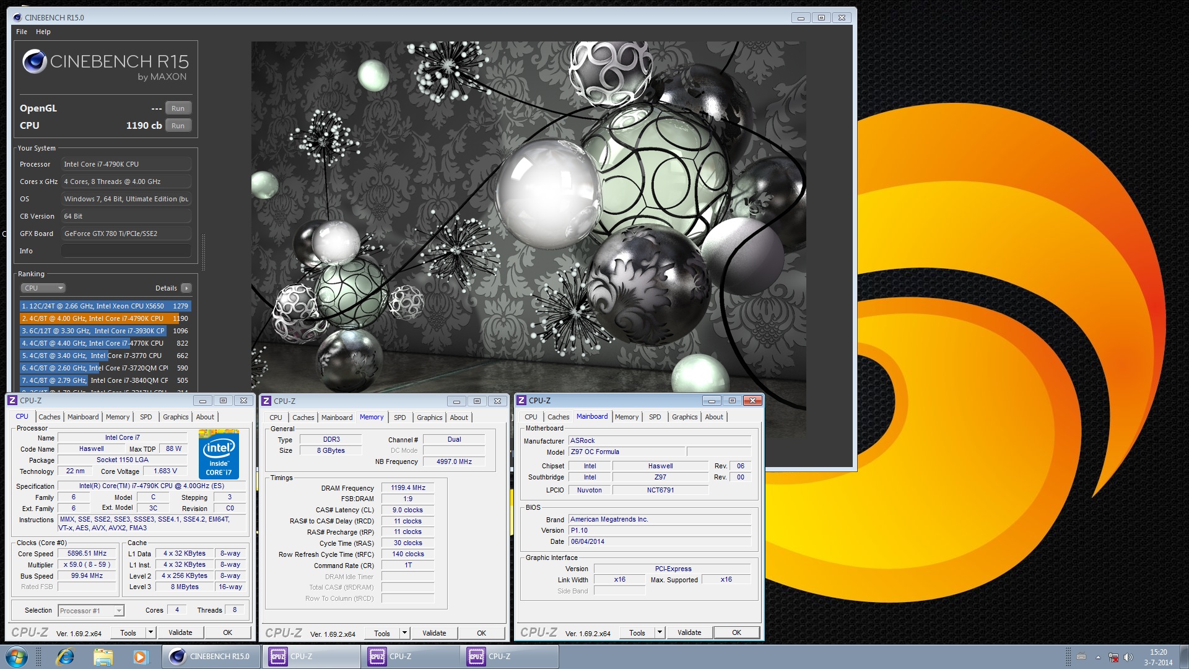Screen dimensions: 1189x669
Task: Open Graphics tab in the CPU-Z Memory window
Action: tap(430, 418)
